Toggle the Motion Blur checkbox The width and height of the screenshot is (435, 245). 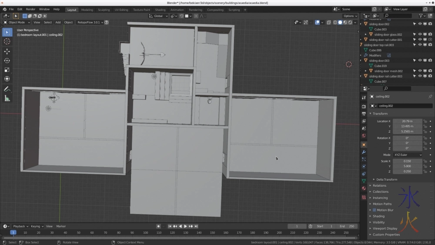(x=373, y=210)
